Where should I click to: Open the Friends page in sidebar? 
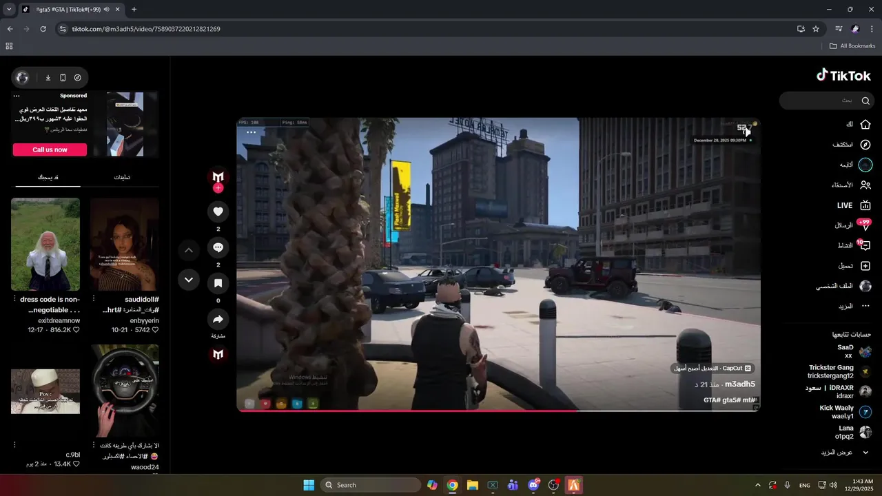point(851,185)
